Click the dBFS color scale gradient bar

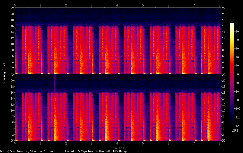232,74
